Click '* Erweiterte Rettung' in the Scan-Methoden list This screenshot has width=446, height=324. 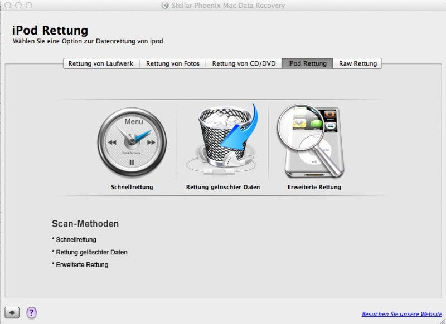coord(80,264)
